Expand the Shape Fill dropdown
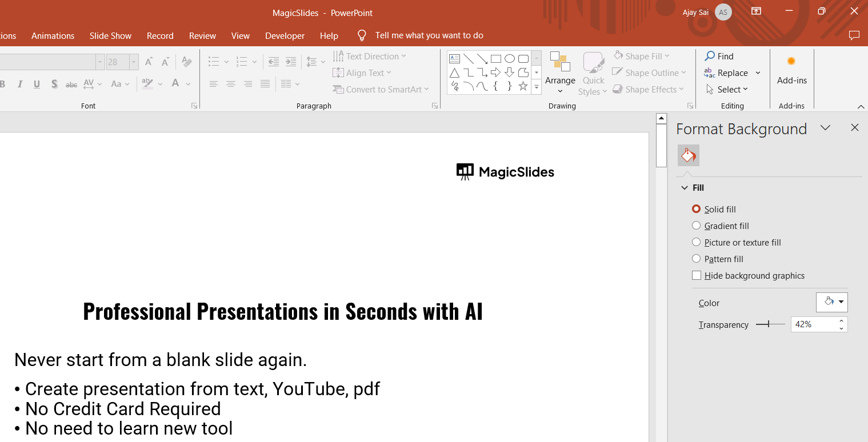868x442 pixels. click(641, 56)
